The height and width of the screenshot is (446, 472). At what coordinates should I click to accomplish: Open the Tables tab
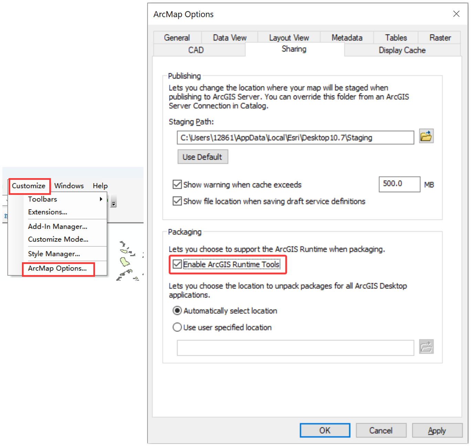[x=396, y=38]
